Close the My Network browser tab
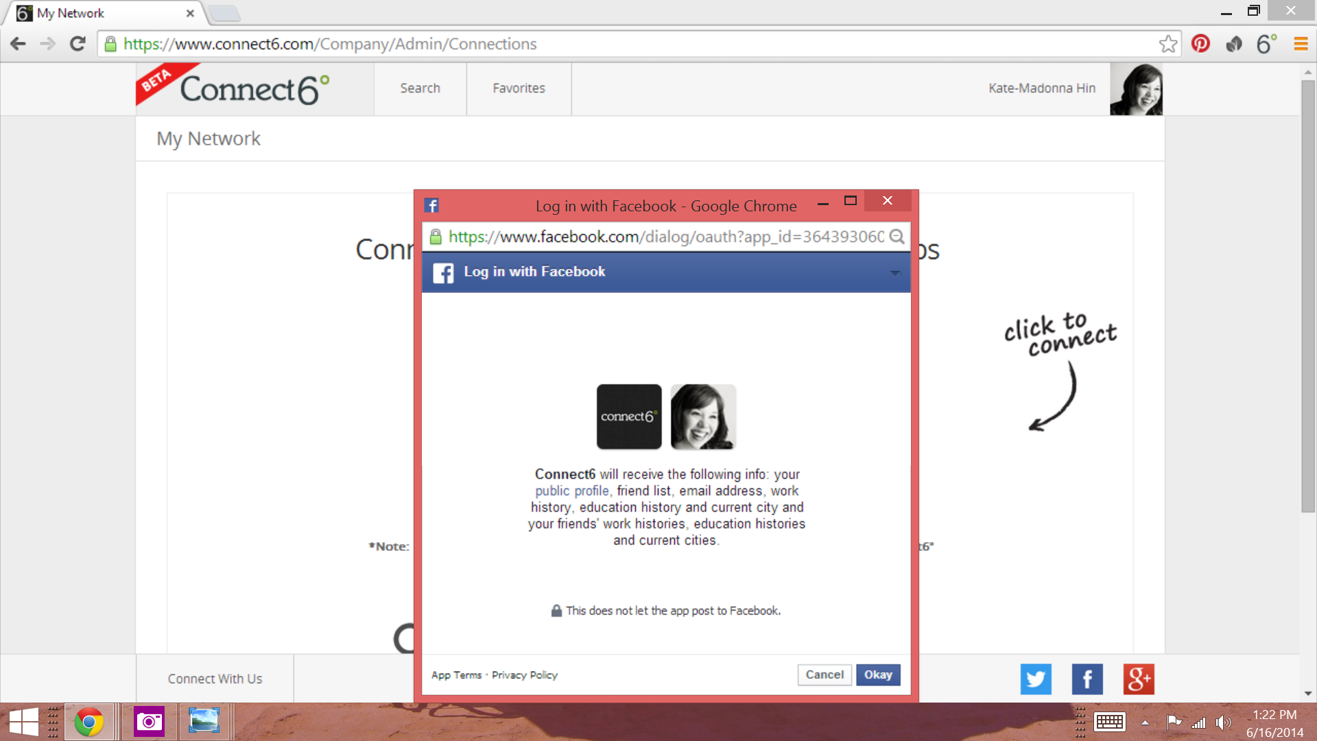The width and height of the screenshot is (1317, 741). [190, 13]
